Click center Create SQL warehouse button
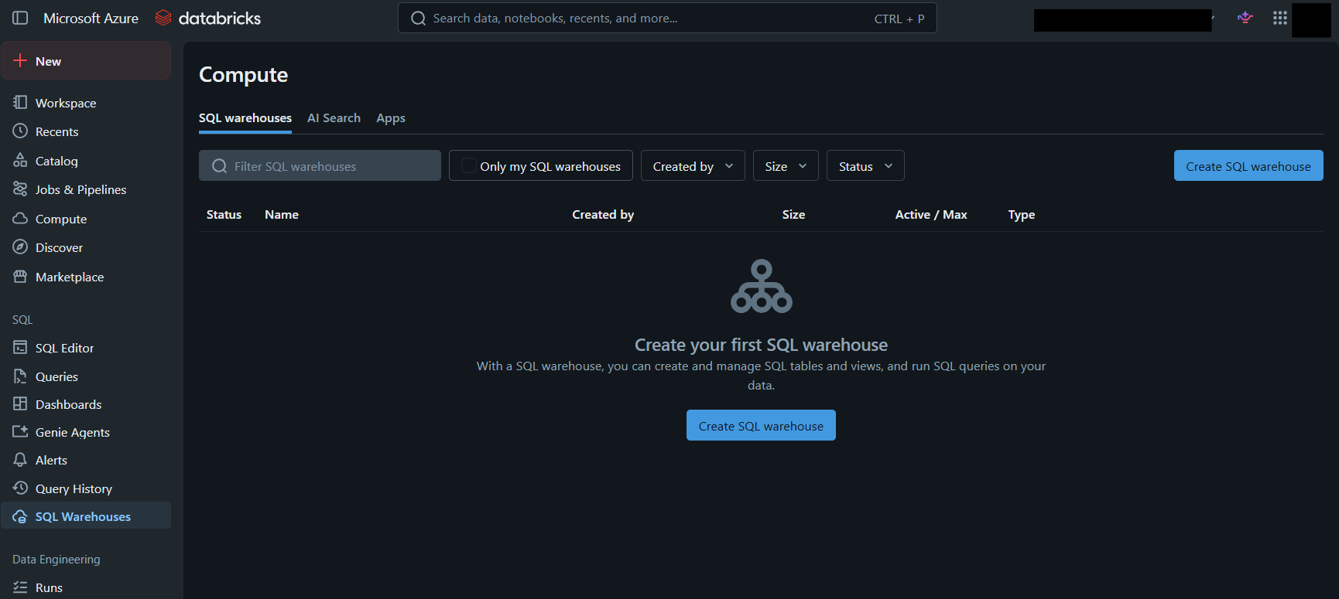Viewport: 1339px width, 599px height. pos(761,425)
